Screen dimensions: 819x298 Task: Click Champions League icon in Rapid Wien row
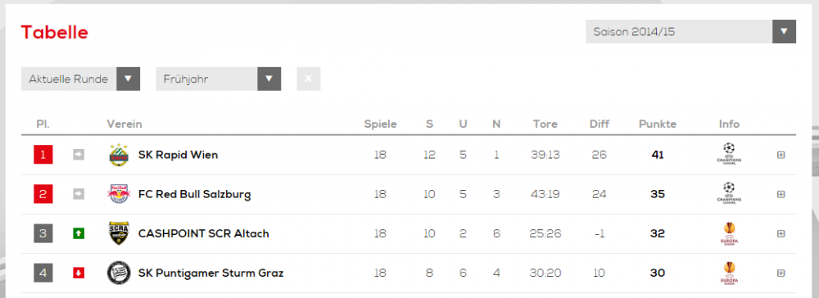[x=729, y=154]
